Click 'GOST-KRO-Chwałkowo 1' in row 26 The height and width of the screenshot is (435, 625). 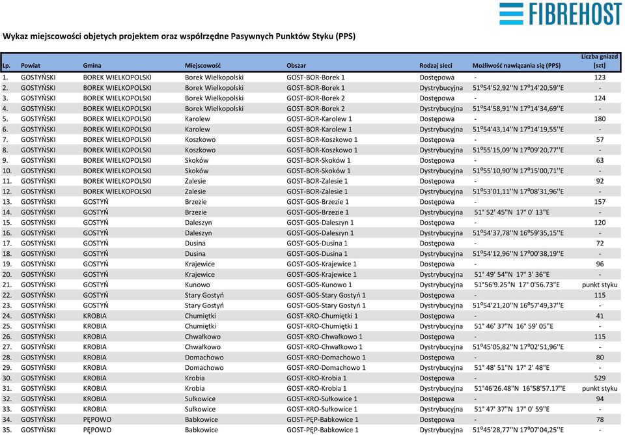point(324,337)
